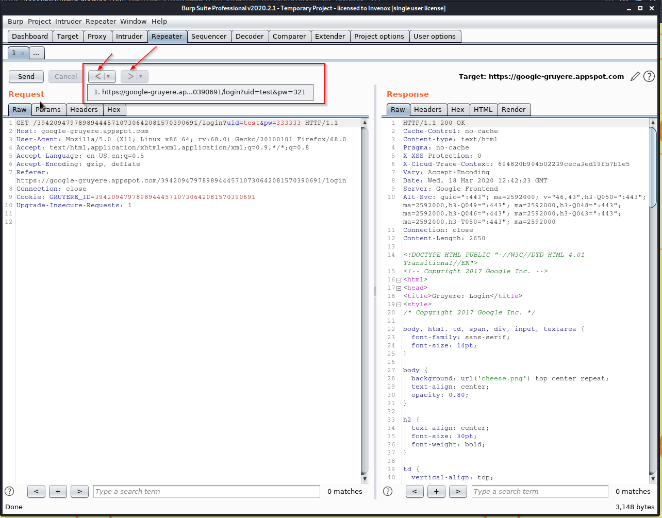
Task: Find previous match in request search
Action: coord(36,491)
